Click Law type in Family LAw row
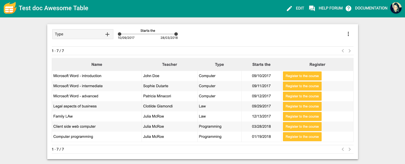 (202, 116)
